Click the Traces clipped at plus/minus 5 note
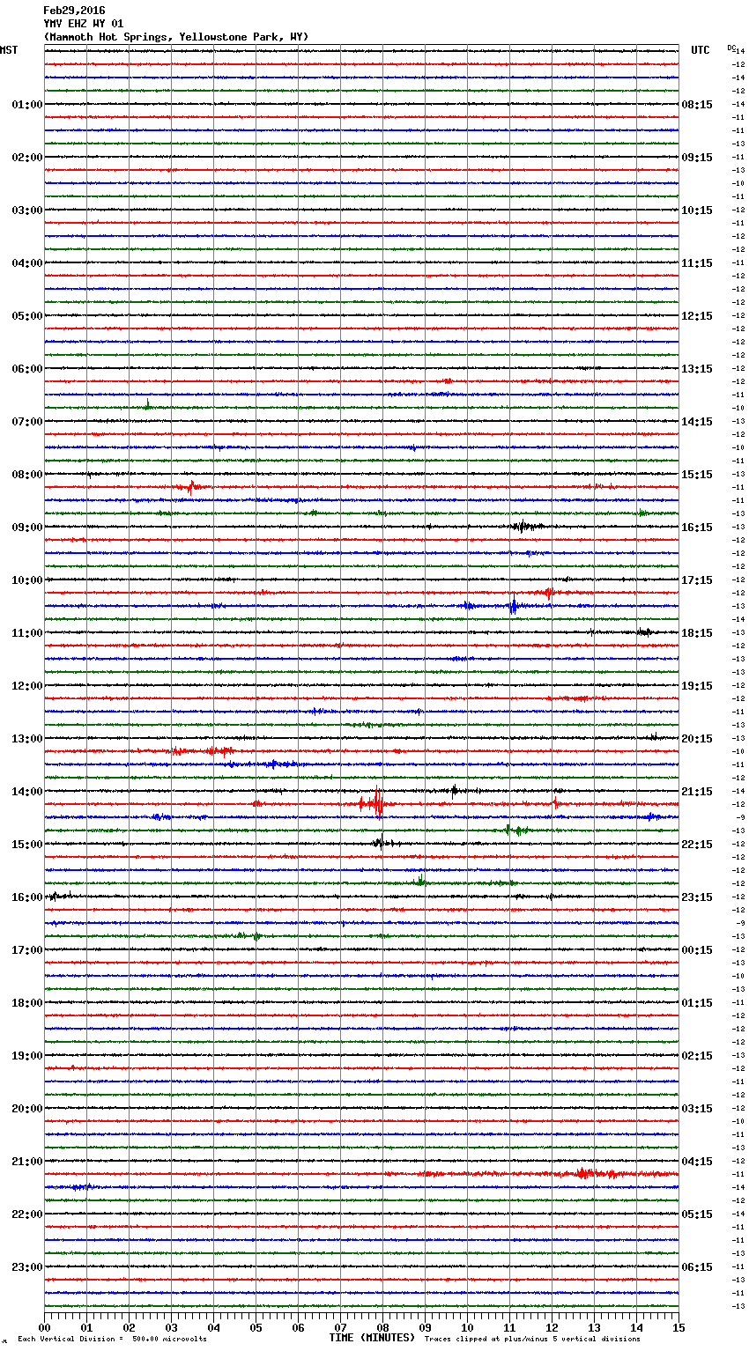The height and width of the screenshot is (1351, 749). (x=532, y=1339)
